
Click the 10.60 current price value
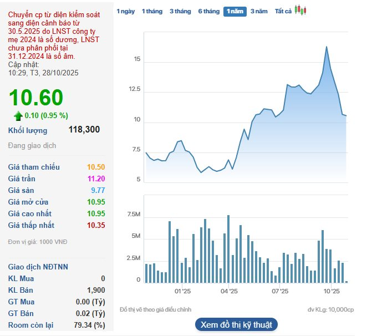click(36, 98)
